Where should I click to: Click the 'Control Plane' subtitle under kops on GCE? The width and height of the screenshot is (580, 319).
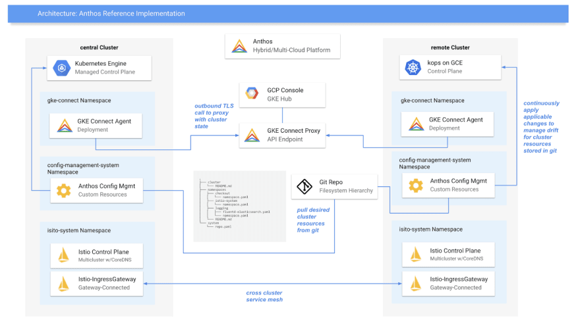tap(445, 71)
